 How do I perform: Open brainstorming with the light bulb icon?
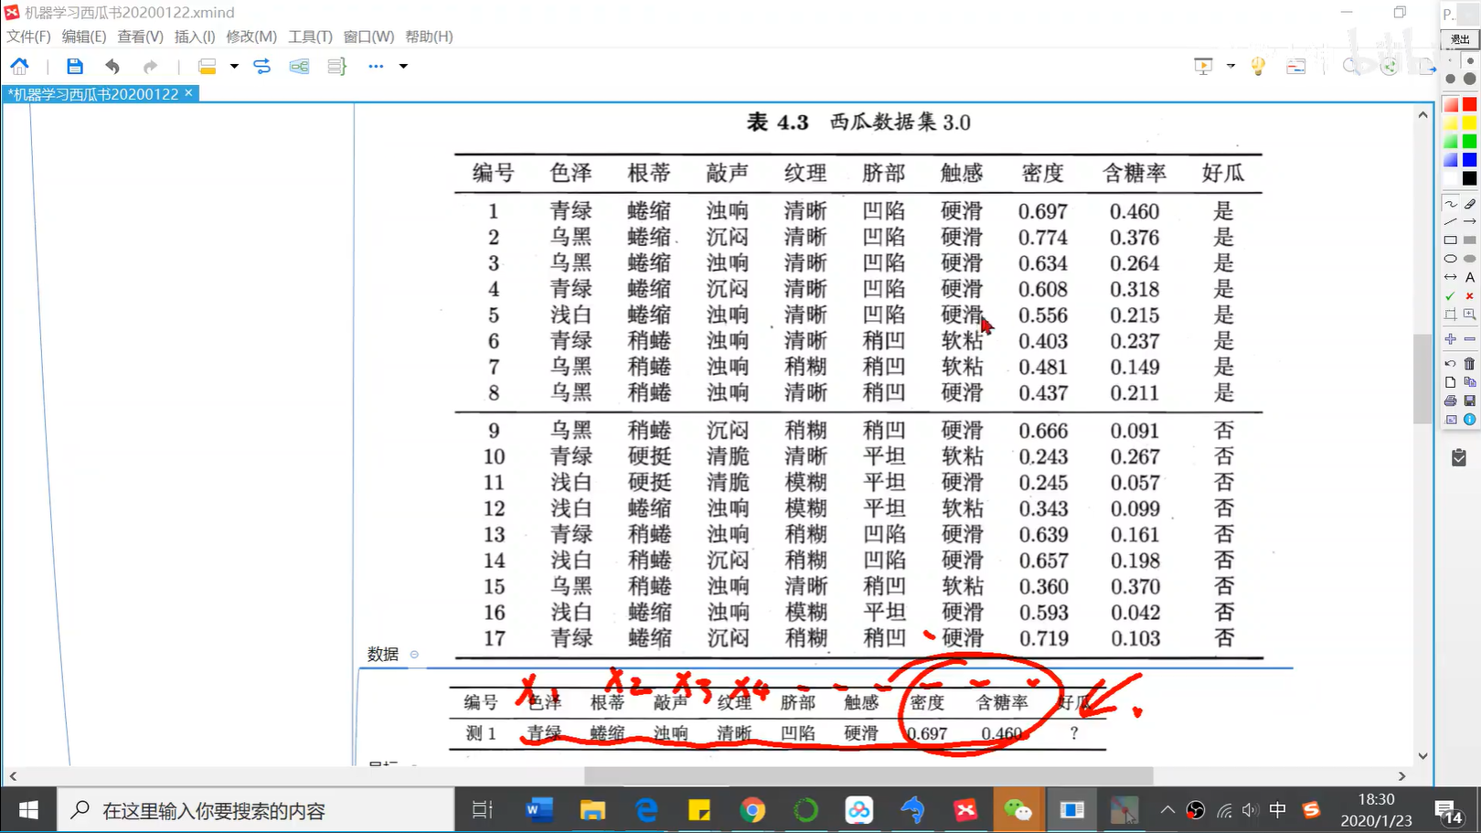pos(1258,66)
